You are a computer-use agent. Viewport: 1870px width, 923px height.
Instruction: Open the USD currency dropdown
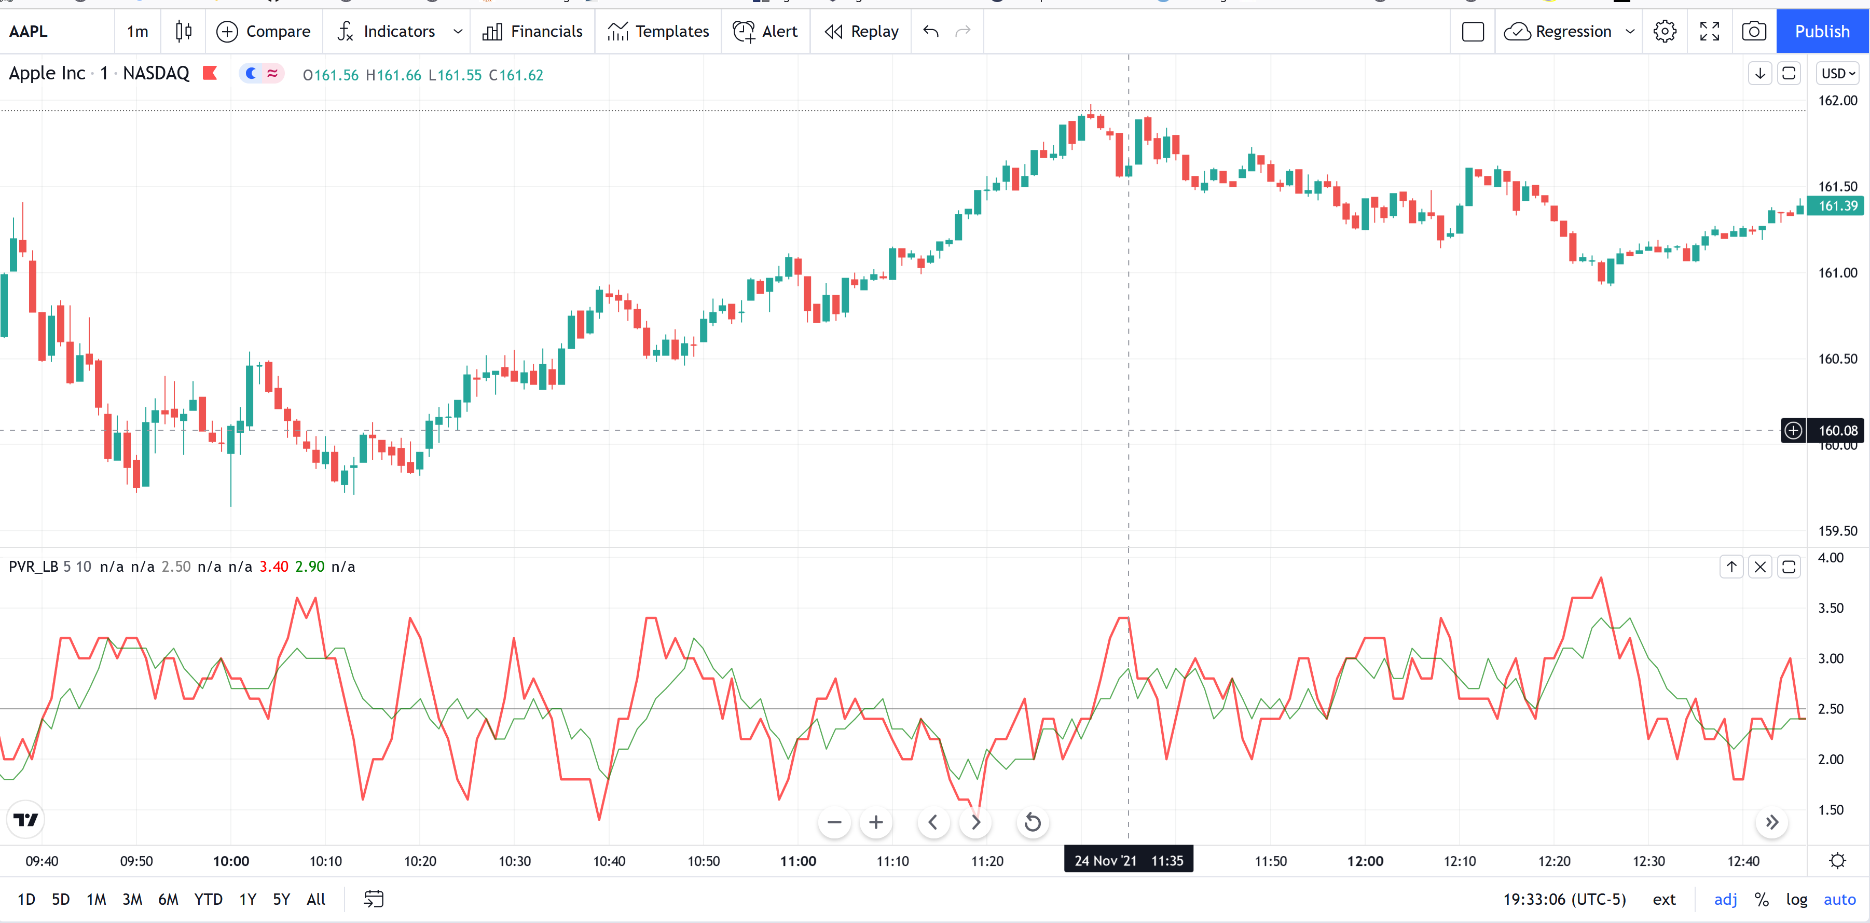[x=1838, y=73]
